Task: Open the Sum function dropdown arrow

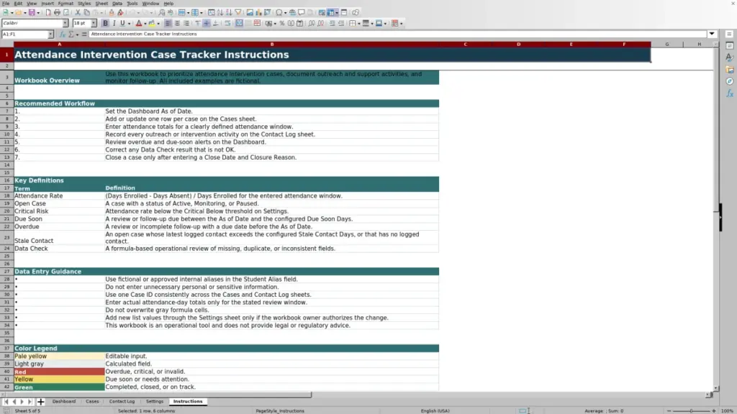Action: pyautogui.click(x=77, y=34)
